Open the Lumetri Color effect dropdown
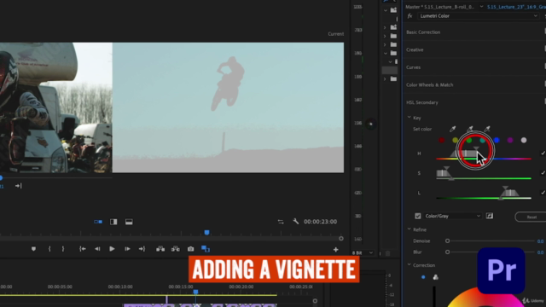The width and height of the screenshot is (546, 307). tap(478, 16)
